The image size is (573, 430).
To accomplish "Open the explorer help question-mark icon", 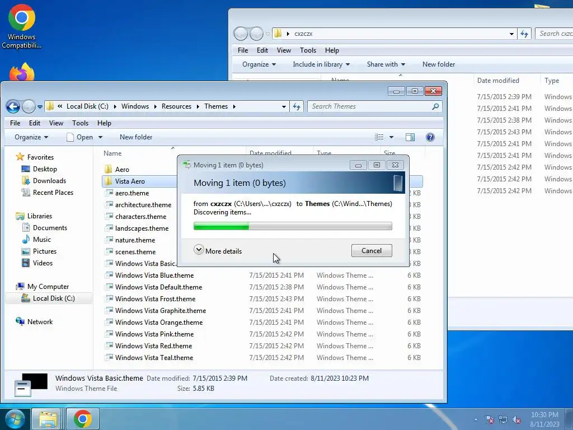I will pyautogui.click(x=430, y=137).
